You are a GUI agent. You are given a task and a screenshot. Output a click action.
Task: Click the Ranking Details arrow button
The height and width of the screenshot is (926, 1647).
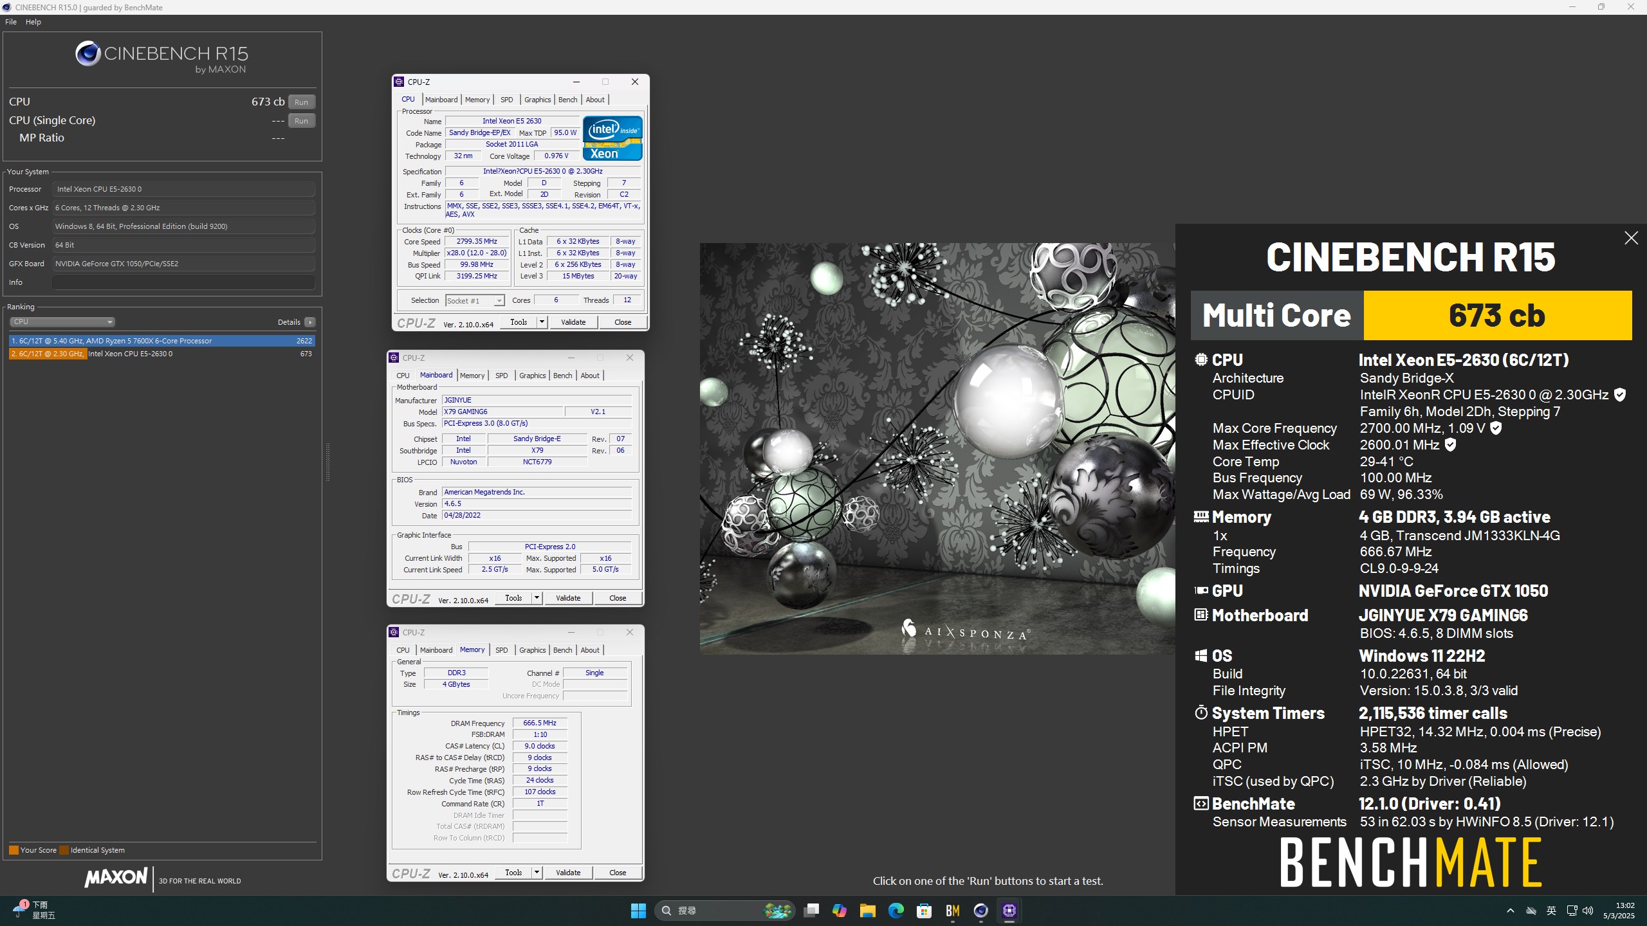(310, 322)
